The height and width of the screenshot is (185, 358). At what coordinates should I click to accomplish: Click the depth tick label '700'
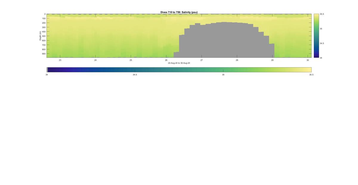click(x=44, y=45)
